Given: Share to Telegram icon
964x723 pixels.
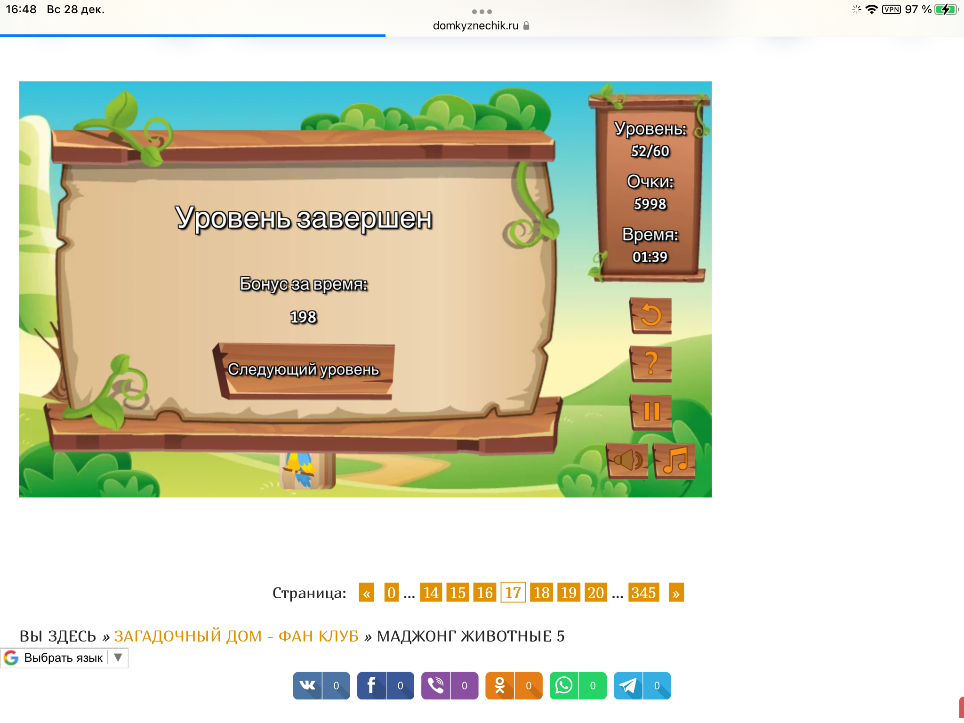Looking at the screenshot, I should [x=628, y=686].
